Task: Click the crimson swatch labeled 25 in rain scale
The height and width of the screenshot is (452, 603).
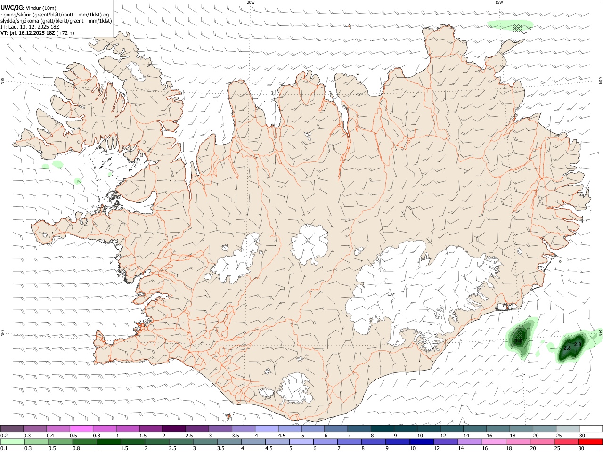Action: (565, 442)
